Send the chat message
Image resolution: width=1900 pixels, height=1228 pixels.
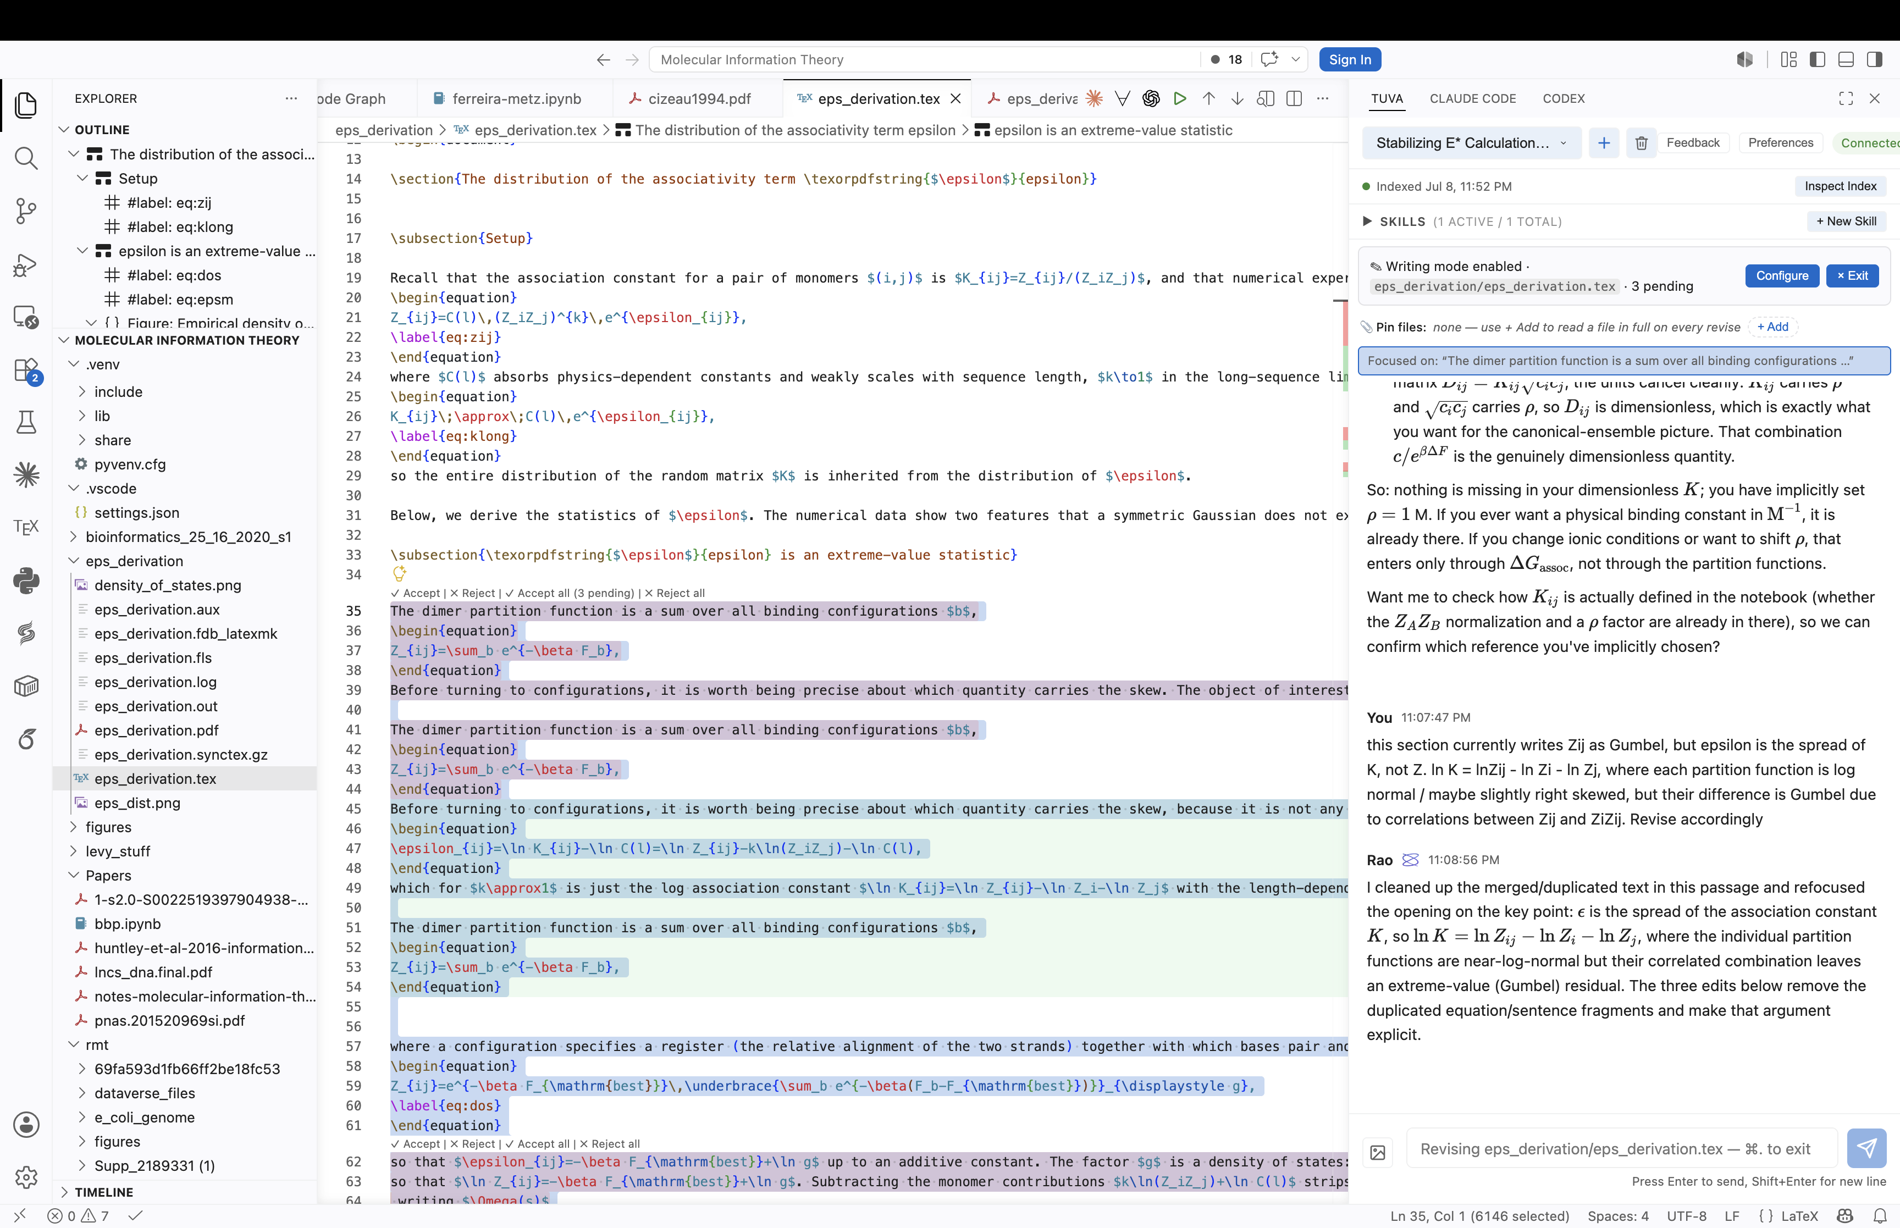(1866, 1148)
